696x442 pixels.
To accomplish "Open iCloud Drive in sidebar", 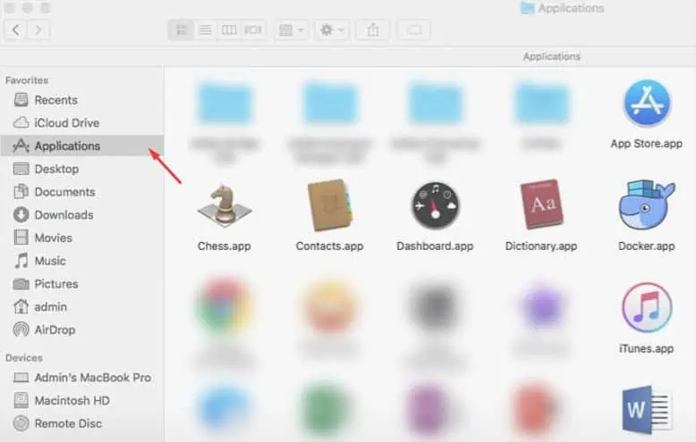I will pyautogui.click(x=82, y=123).
